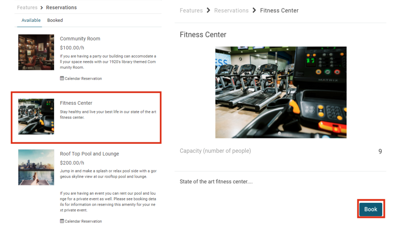The height and width of the screenshot is (231, 397).
Task: Book the Fitness Center
Action: click(371, 209)
